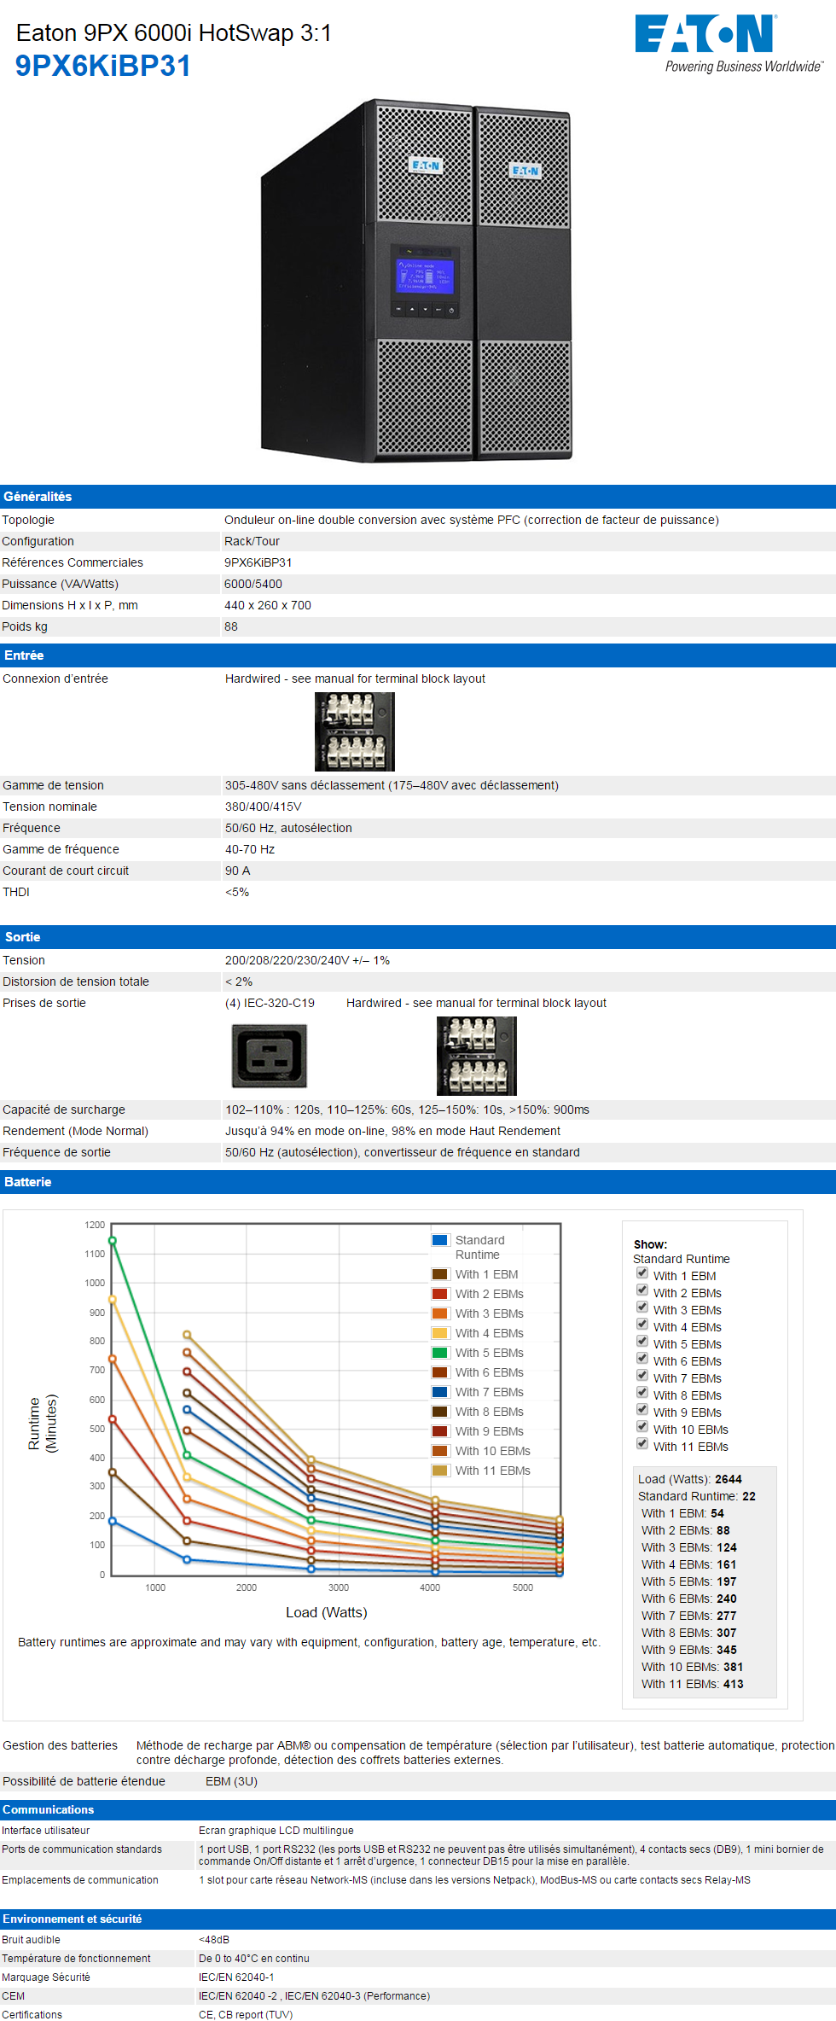Click the "IEC/EN 62040-1" safety marking value

click(236, 1977)
